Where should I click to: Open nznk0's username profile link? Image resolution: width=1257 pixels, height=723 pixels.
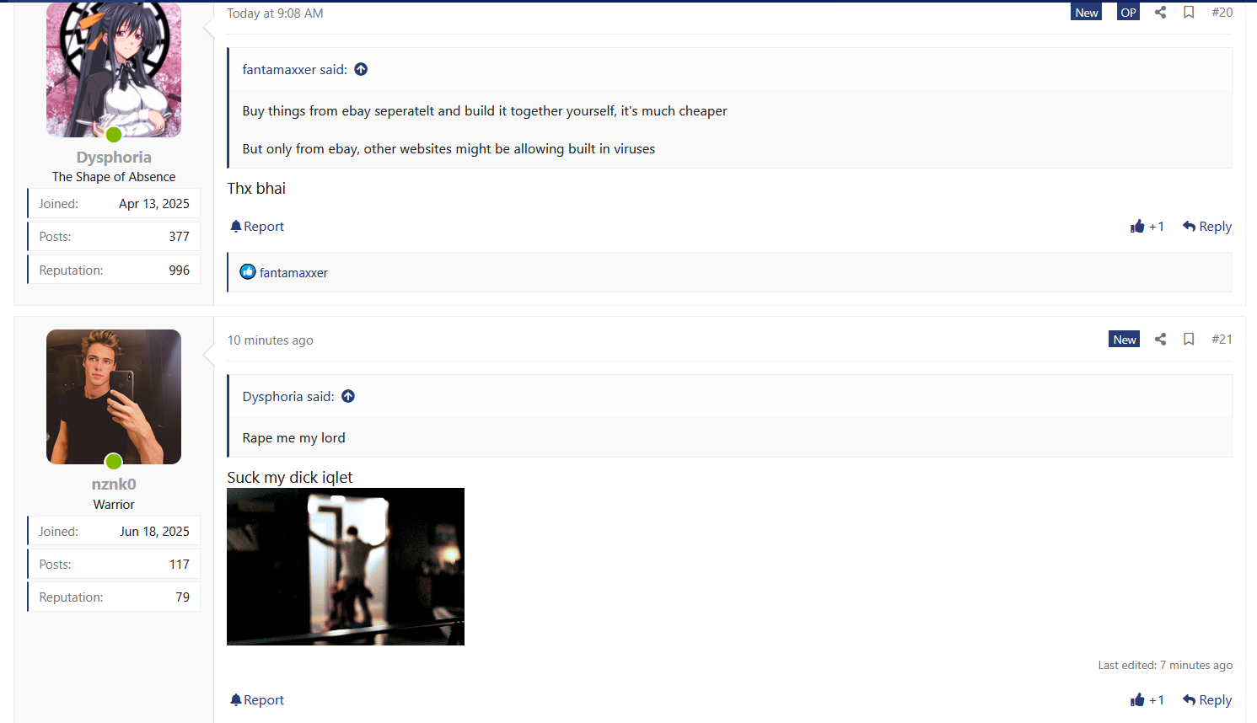point(114,485)
